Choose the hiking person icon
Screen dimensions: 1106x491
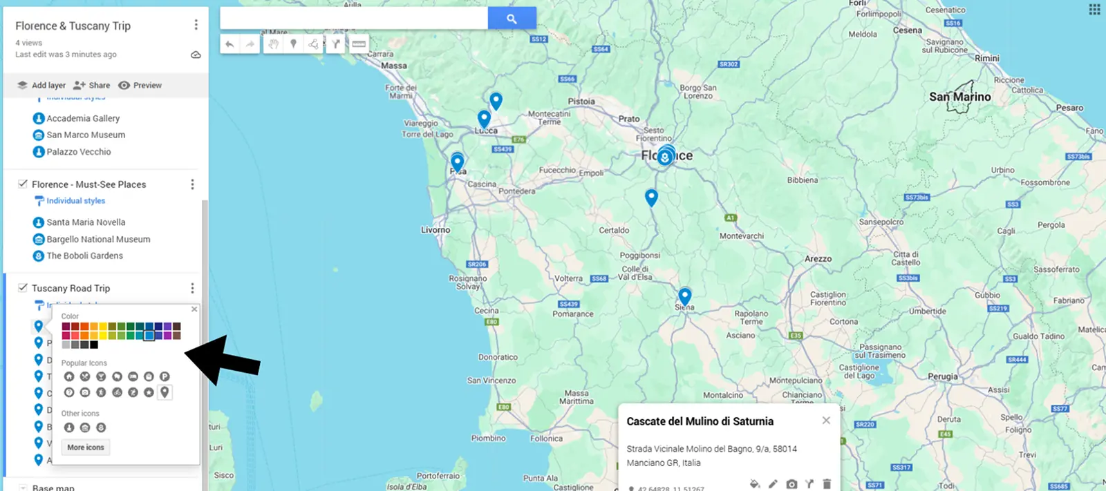pos(101,392)
